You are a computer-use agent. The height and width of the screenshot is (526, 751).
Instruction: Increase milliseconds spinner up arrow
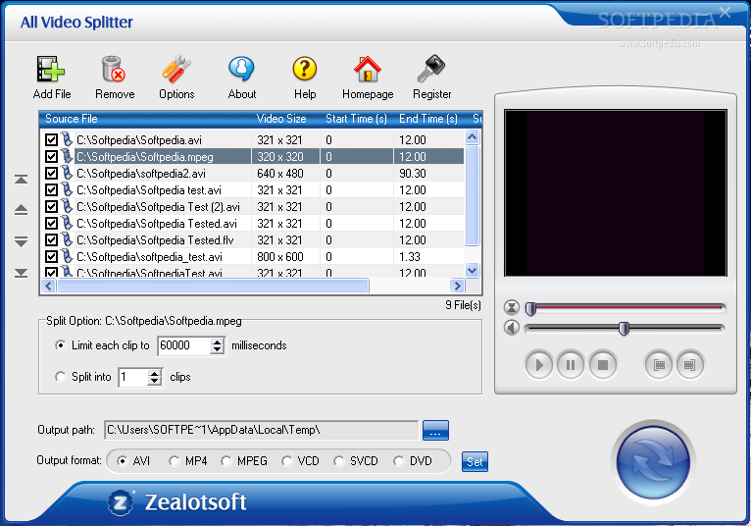pos(217,342)
